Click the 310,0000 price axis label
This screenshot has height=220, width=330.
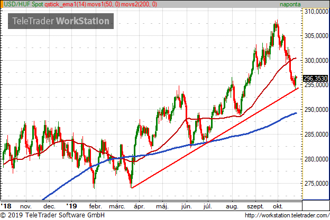(x=317, y=12)
